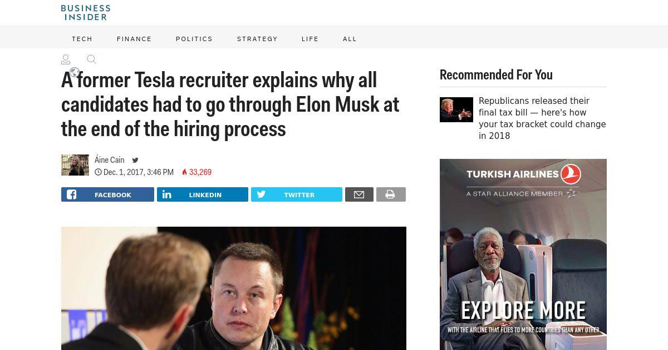
Task: Go to Politics section
Action: tap(194, 39)
